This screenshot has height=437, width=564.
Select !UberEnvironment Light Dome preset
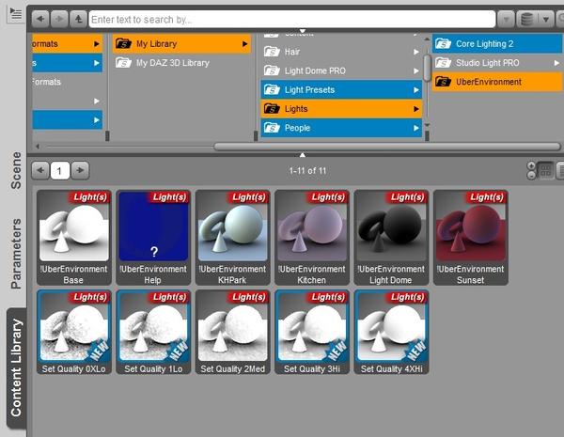coord(391,238)
